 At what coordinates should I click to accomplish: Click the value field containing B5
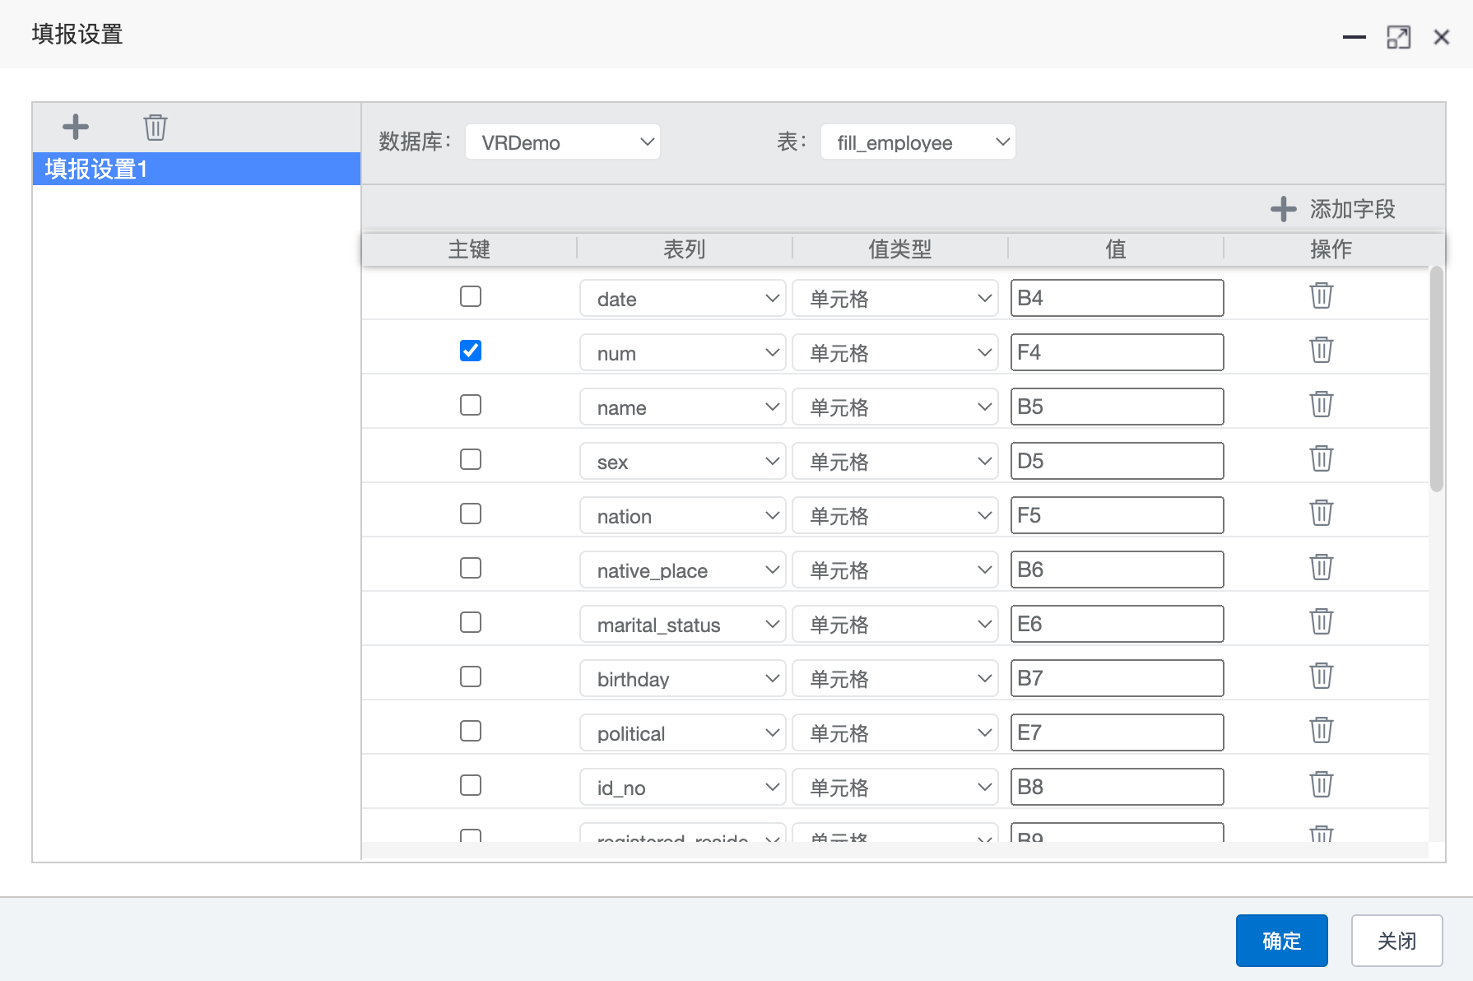[1117, 407]
